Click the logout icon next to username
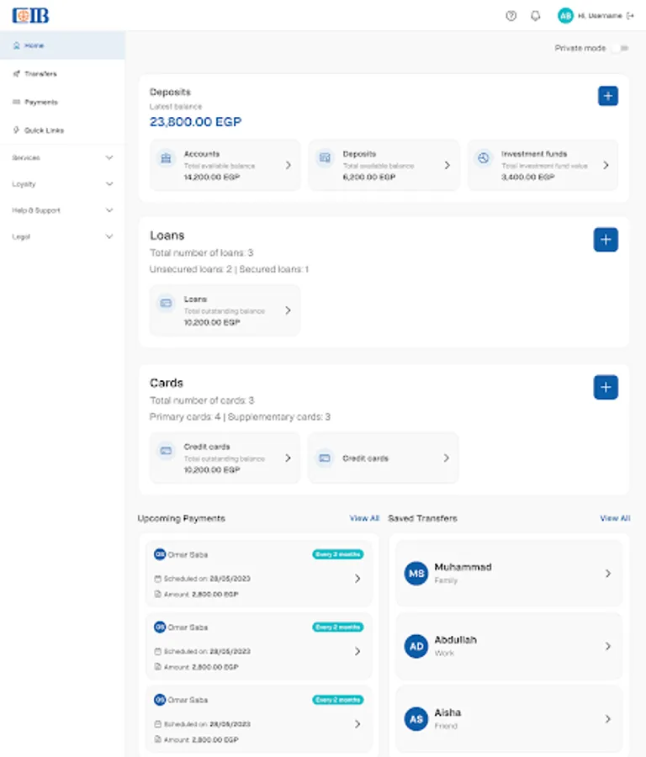 pos(630,15)
